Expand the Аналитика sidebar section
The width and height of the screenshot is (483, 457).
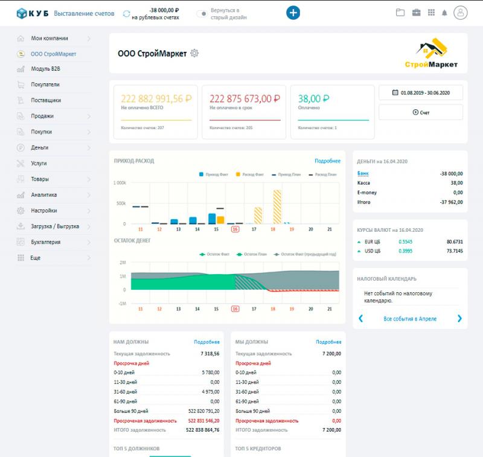(54, 195)
